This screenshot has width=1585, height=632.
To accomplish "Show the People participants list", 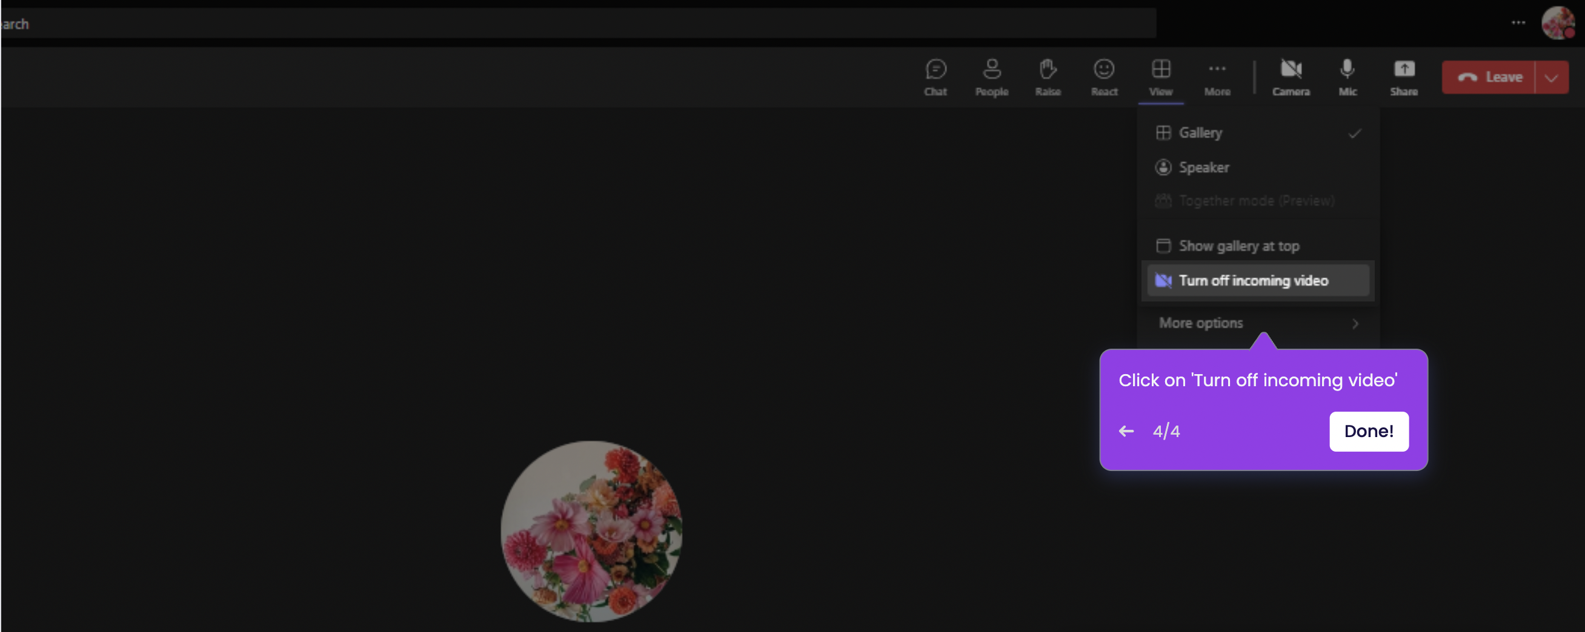I will [992, 77].
